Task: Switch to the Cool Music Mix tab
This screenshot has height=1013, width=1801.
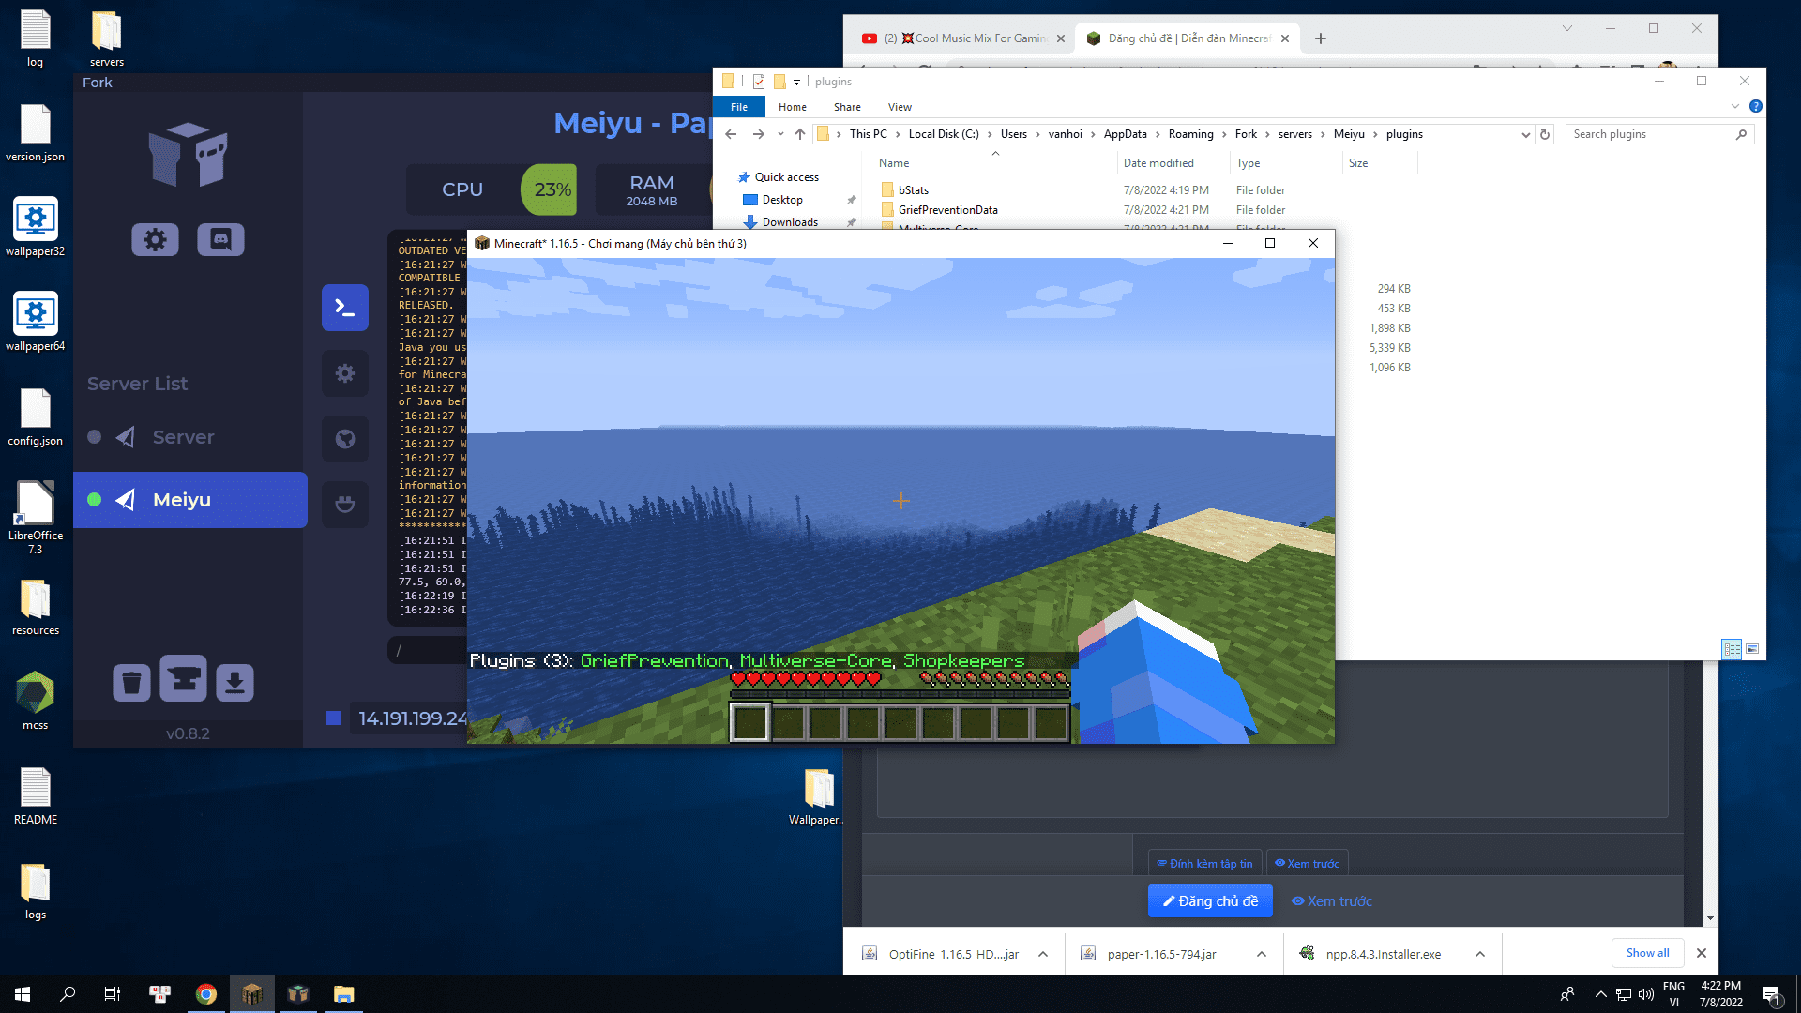Action: click(966, 38)
